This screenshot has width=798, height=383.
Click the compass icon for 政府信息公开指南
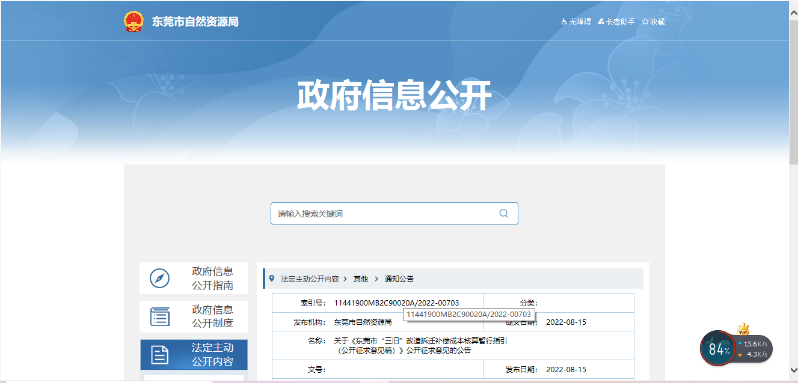[159, 279]
